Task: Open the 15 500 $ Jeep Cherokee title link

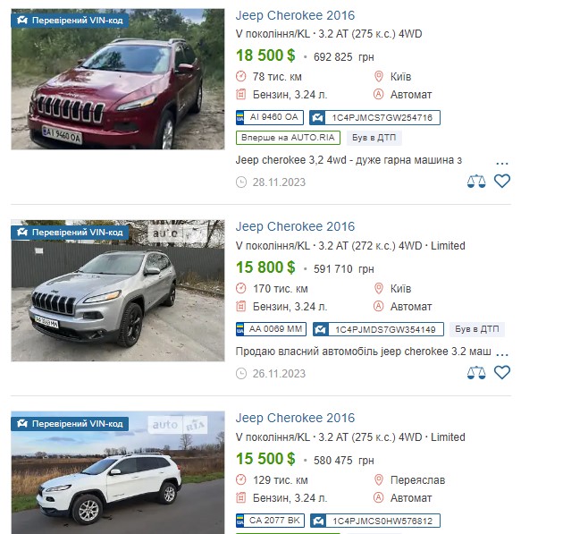Action: pos(295,418)
